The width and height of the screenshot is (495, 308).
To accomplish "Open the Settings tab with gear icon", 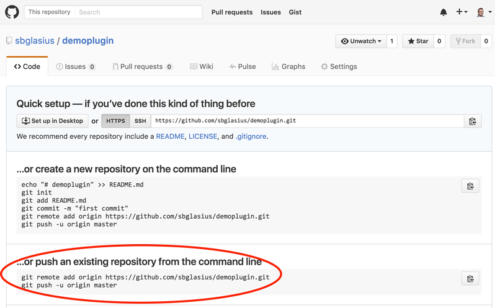I will pyautogui.click(x=339, y=66).
